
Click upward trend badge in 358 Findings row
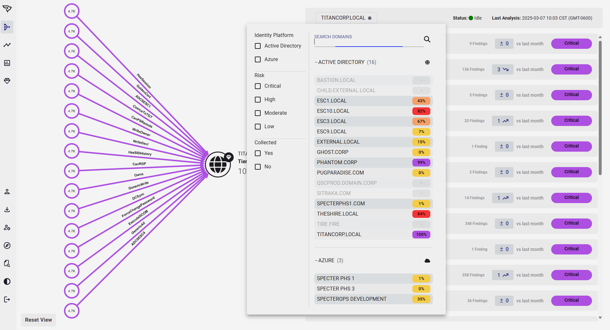[503, 275]
